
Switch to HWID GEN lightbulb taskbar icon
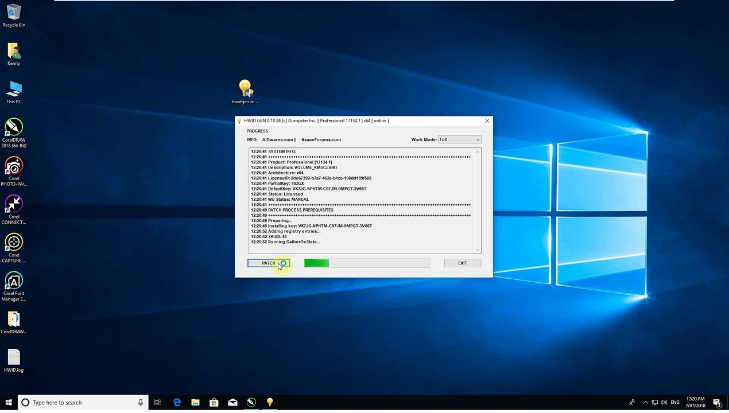(270, 403)
